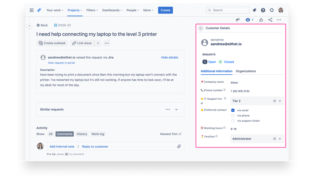The height and width of the screenshot is (179, 314).
Task: Click the Jira logo icon
Action: [39, 10]
